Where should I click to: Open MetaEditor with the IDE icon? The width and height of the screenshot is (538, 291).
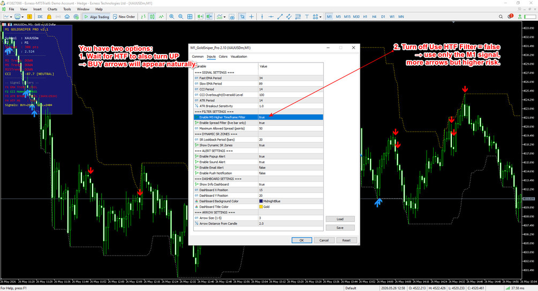pos(40,17)
